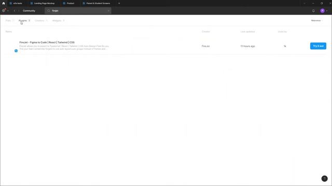Open the notifications bell
Viewport: 332px width, 186px height.
point(313,11)
